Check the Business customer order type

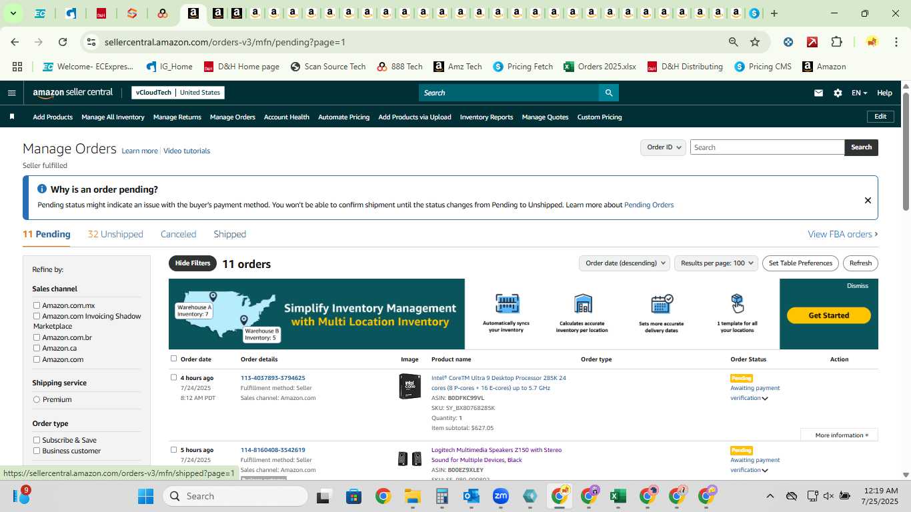point(37,451)
